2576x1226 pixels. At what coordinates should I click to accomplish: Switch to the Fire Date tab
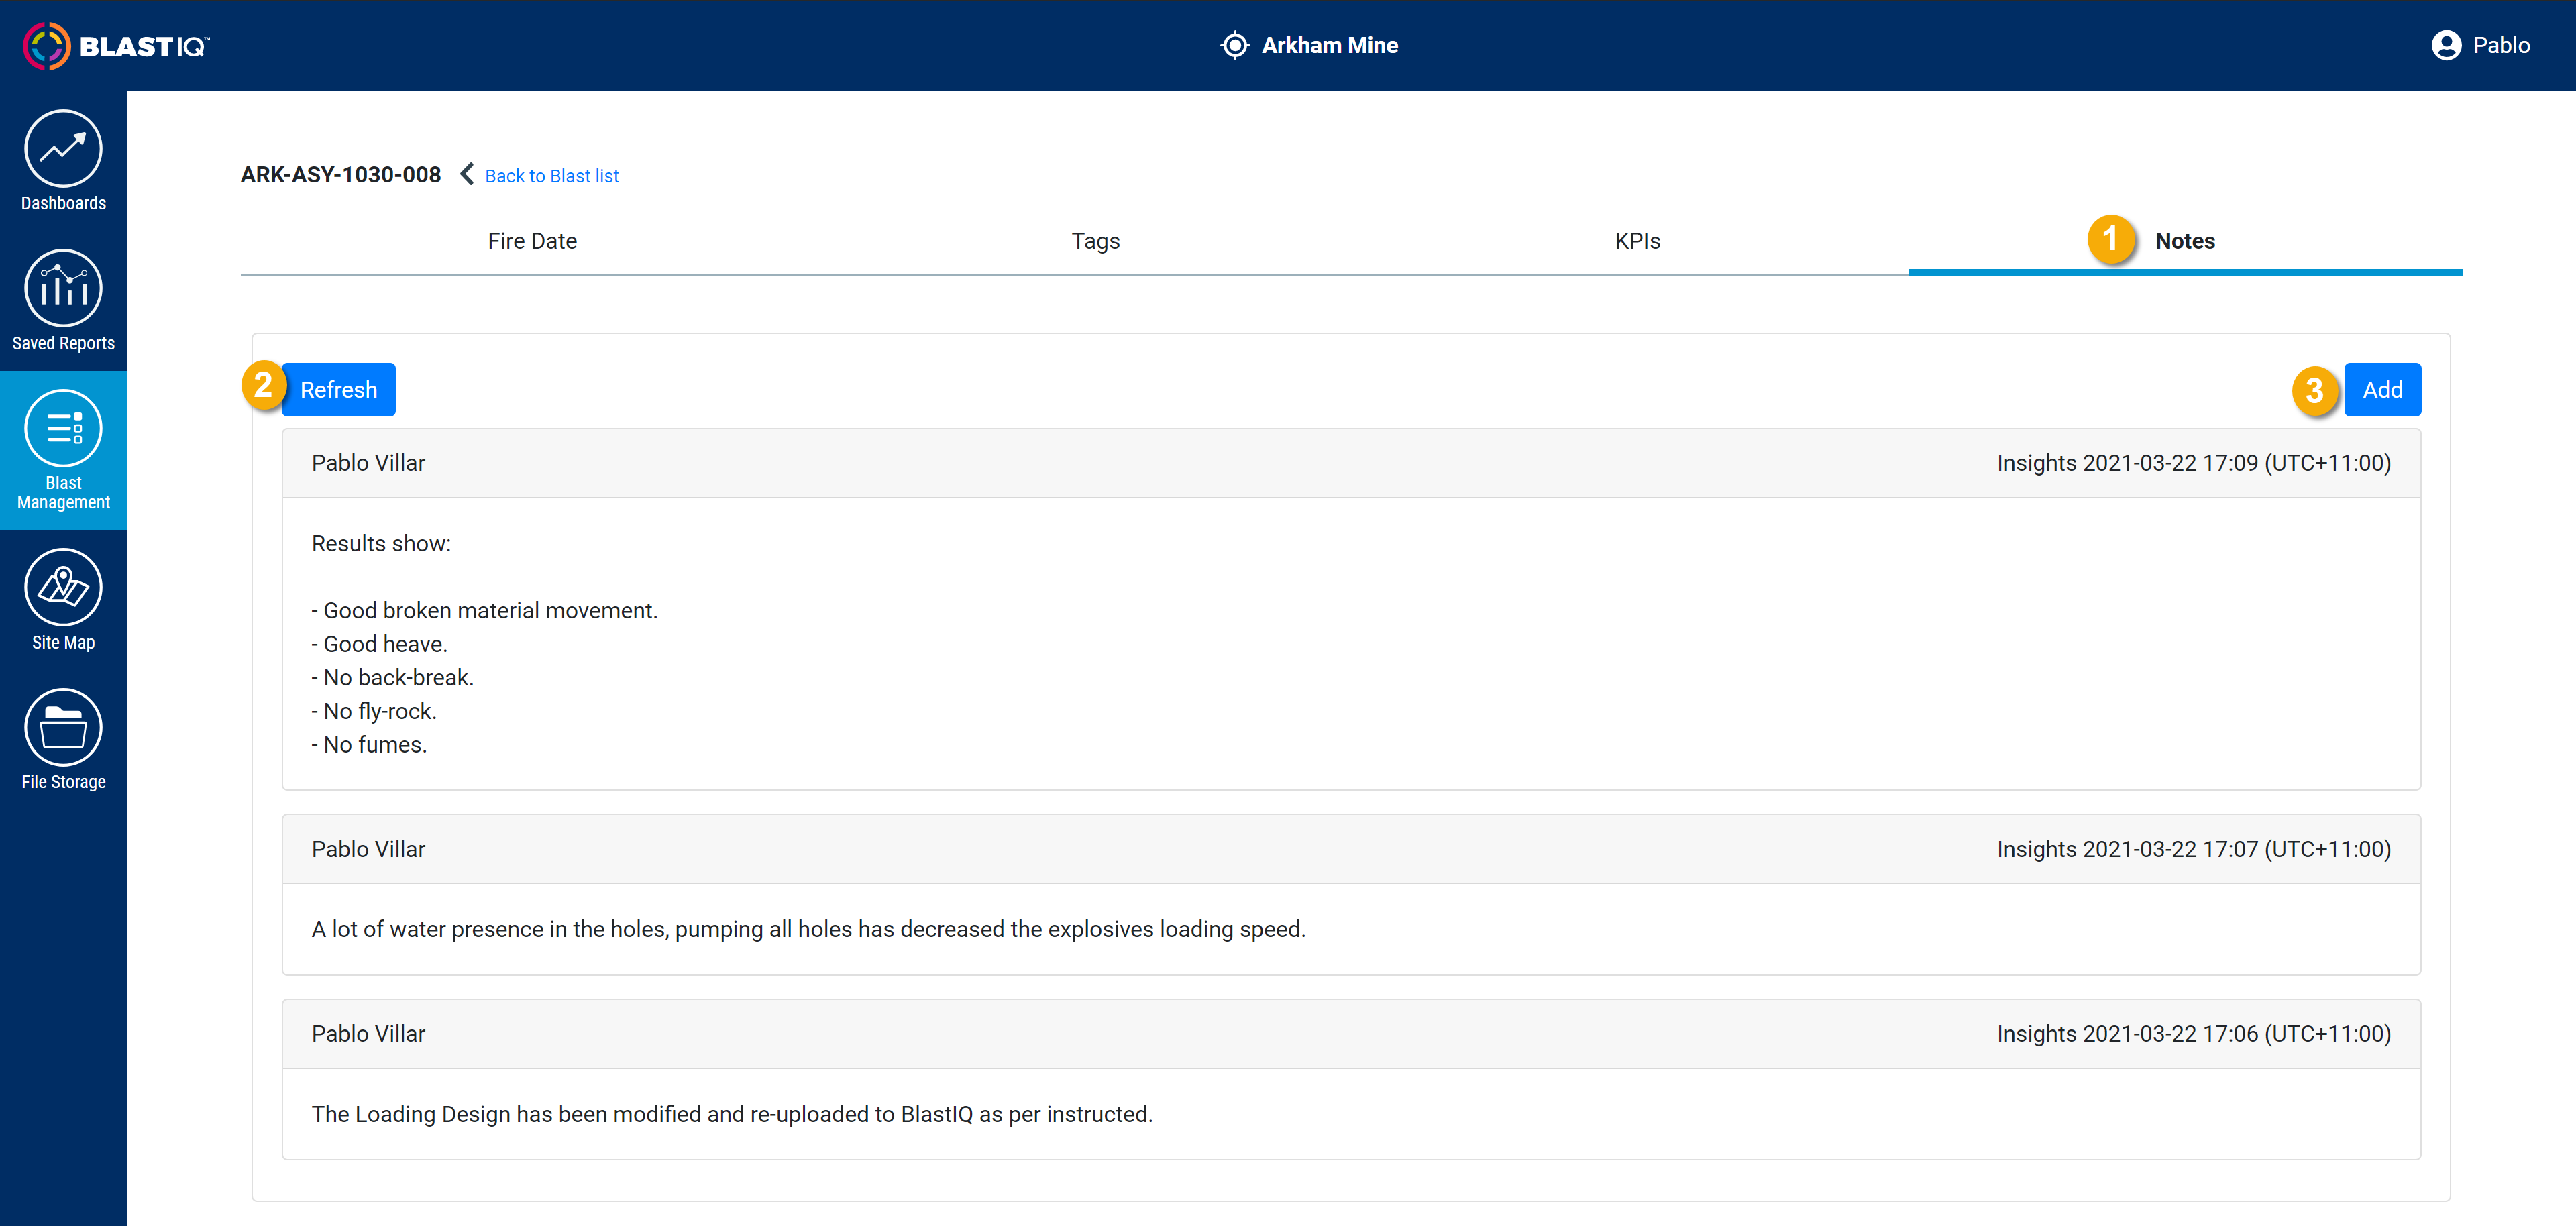pos(532,241)
